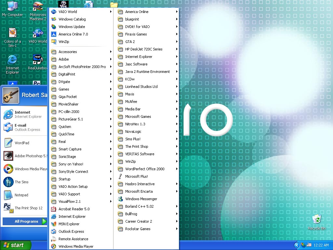
Task: Click VAIO World desktop shortcut
Action: pos(38,36)
